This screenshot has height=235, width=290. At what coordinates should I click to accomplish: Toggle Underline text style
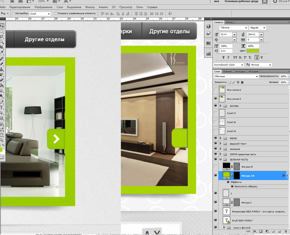tap(257, 58)
